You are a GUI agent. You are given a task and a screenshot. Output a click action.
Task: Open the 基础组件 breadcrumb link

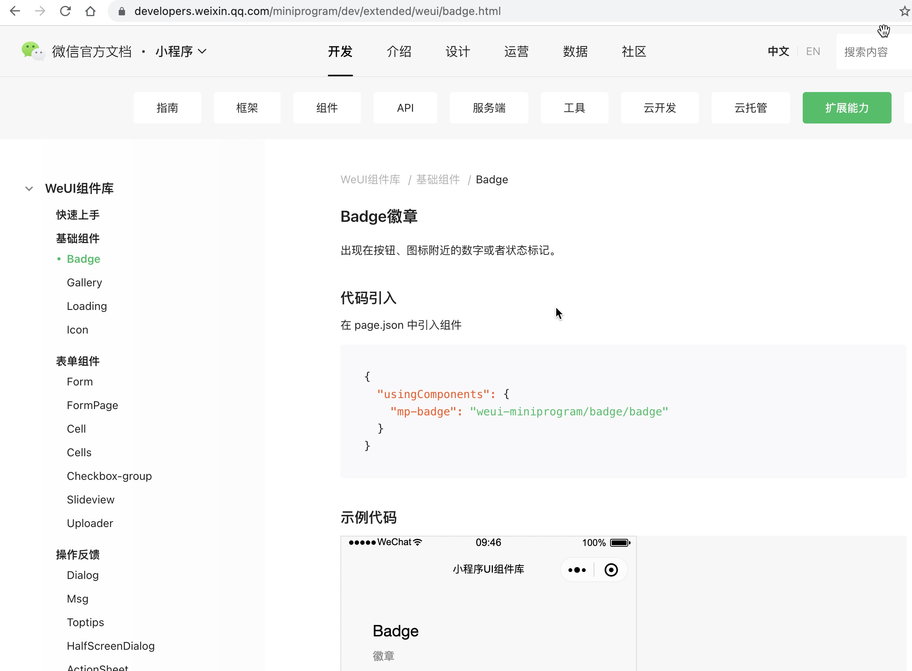coord(438,179)
